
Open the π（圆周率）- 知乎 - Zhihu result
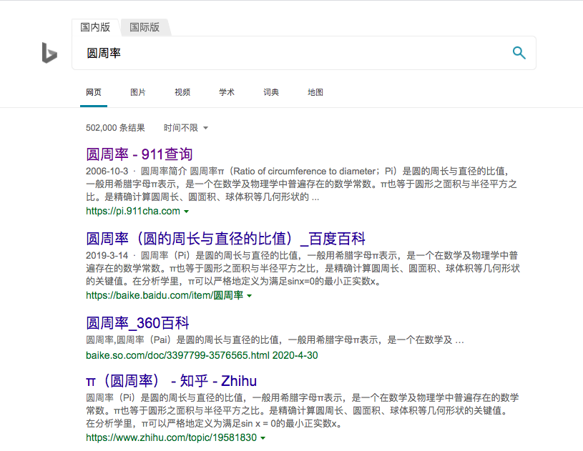pos(172,381)
